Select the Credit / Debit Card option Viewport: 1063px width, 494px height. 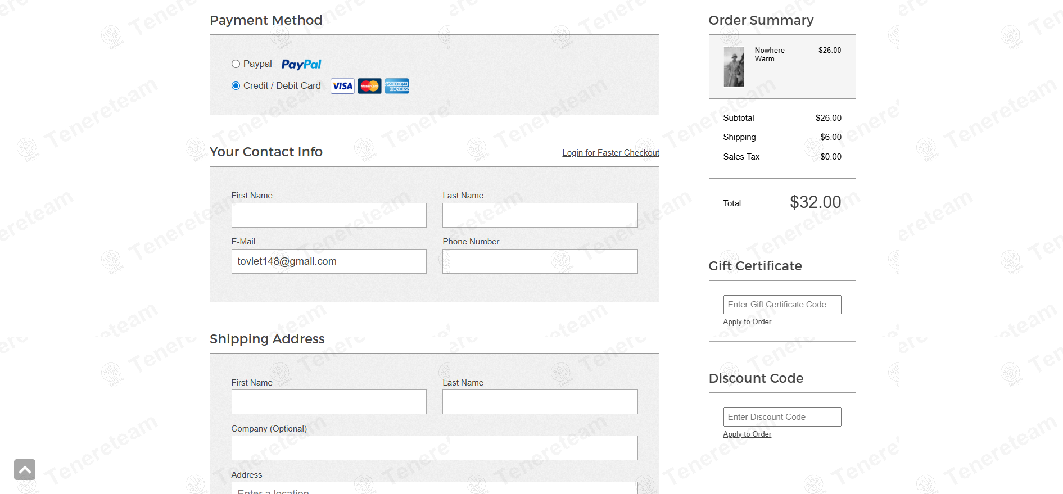[236, 86]
